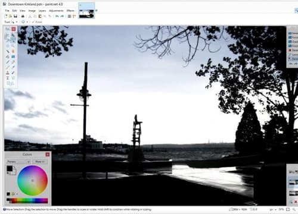298x214 pixels.
Task: Click the Cut scissors icon
Action: click(30, 16)
